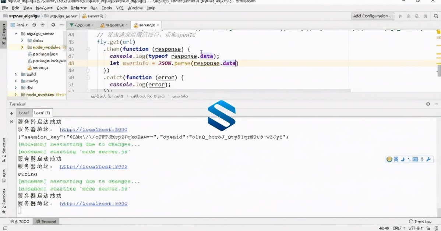This screenshot has height=231, width=441.
Task: Open the first localhost:3000 terminal link
Action: point(94,129)
